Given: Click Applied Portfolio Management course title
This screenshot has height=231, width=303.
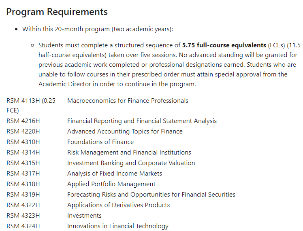Looking at the screenshot, I should pyautogui.click(x=111, y=184).
